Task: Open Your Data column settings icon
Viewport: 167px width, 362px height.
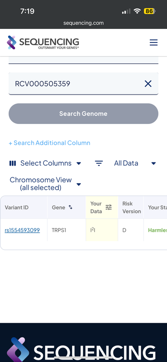Action: click(x=108, y=207)
